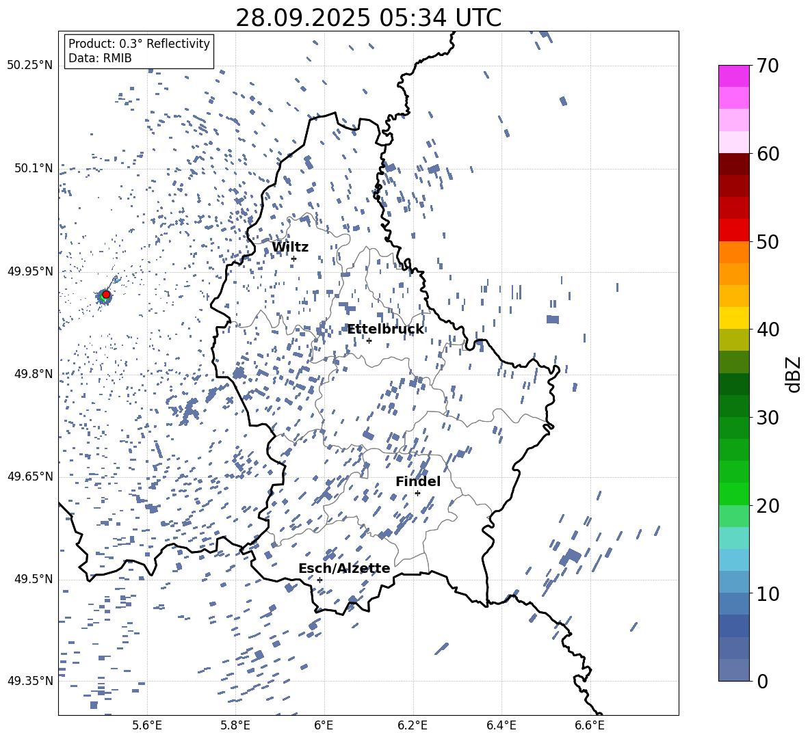Pick the turquoise swatch between 10 and 20 dBZ

[734, 538]
